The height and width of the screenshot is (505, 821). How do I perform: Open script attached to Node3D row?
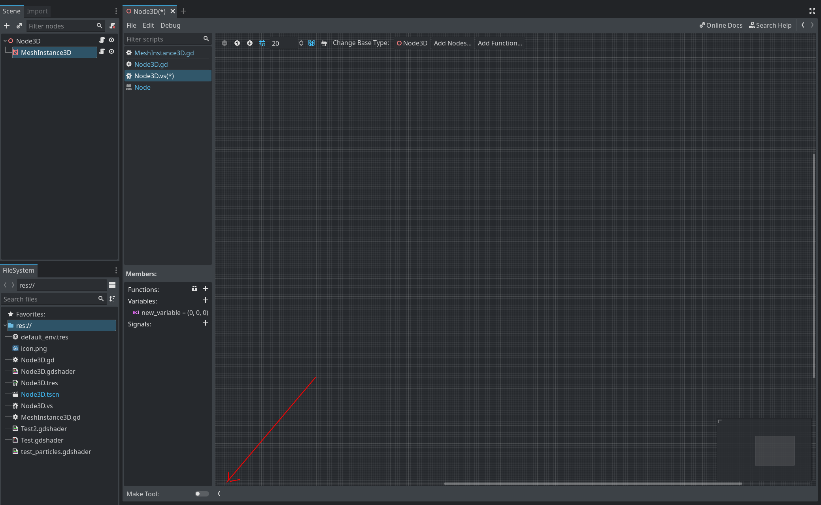(x=102, y=40)
